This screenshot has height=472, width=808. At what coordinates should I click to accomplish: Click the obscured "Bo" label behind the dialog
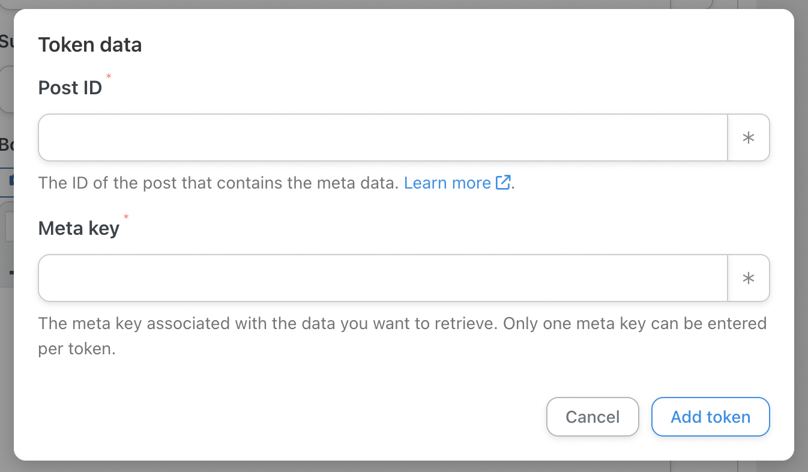(x=7, y=144)
